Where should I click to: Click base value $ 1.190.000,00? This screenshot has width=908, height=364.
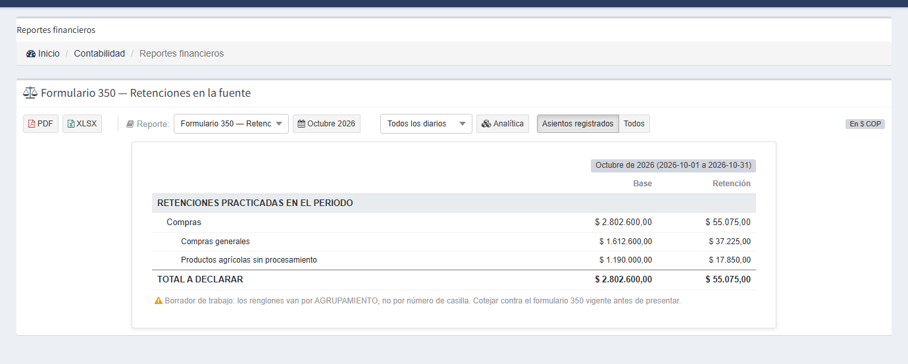[626, 260]
